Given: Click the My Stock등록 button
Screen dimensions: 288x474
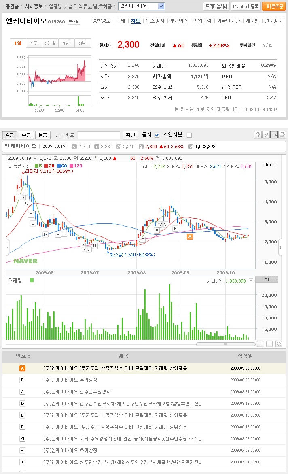Looking at the screenshot, I should tap(246, 6).
